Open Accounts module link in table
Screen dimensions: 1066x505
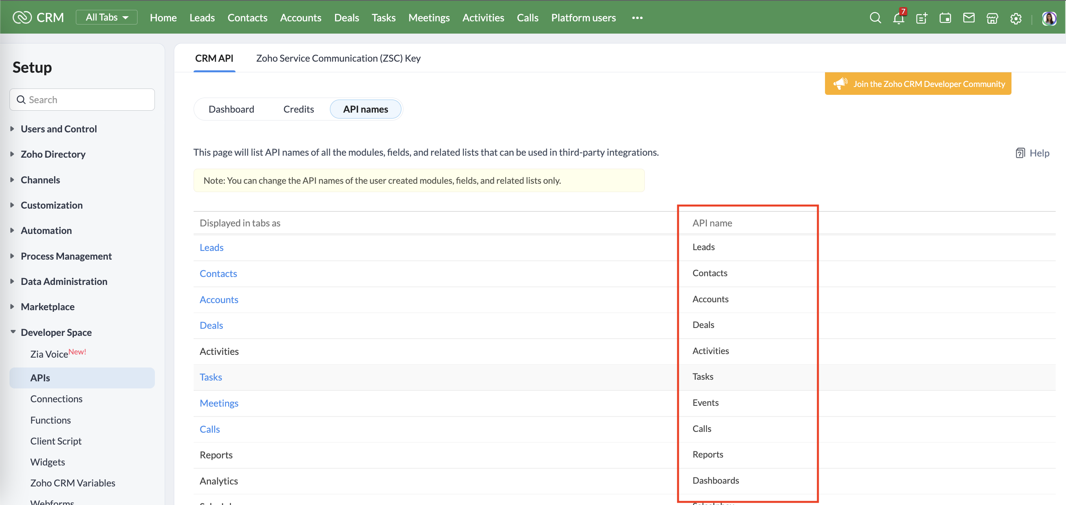tap(219, 299)
